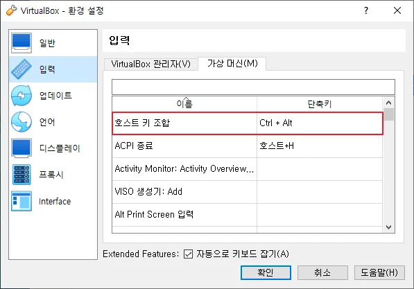Select the ACPI 종료 row
Image resolution: width=414 pixels, height=289 pixels.
pyautogui.click(x=248, y=146)
